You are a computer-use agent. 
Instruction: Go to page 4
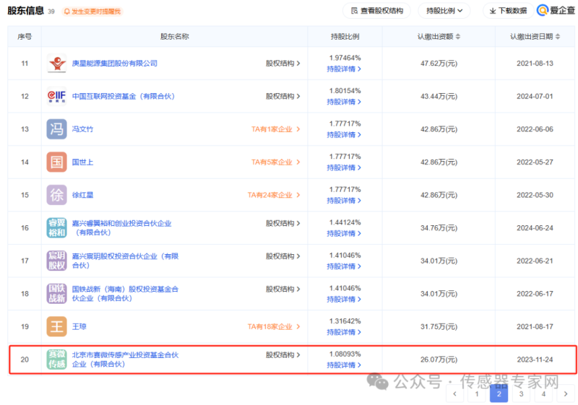coord(543,394)
